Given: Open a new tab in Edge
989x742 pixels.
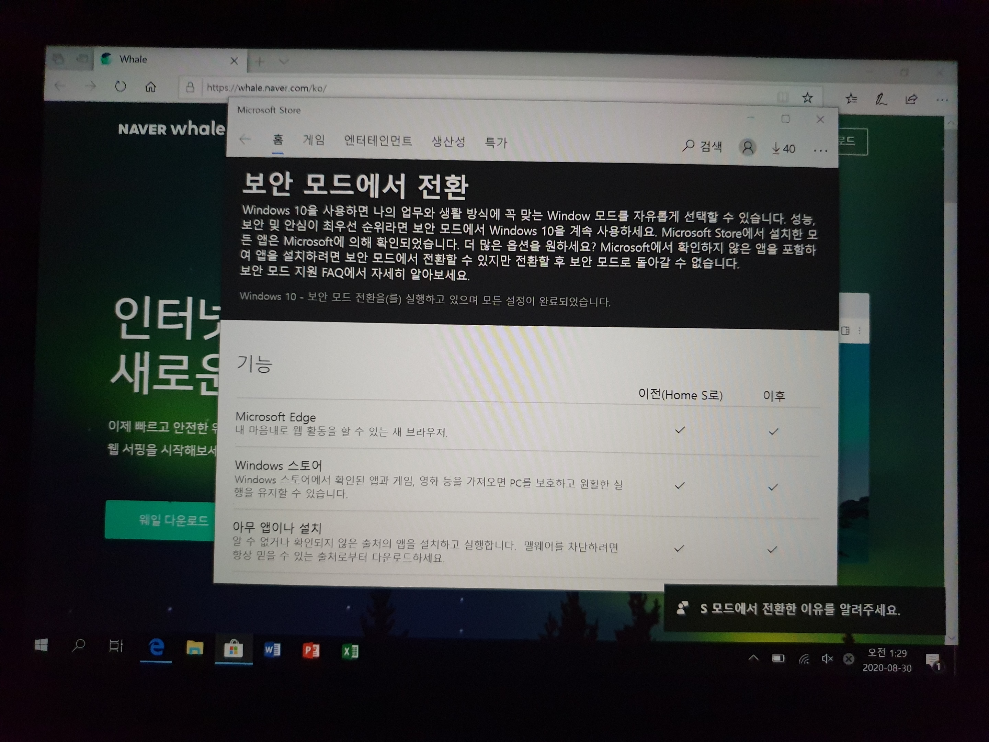Looking at the screenshot, I should [x=260, y=62].
